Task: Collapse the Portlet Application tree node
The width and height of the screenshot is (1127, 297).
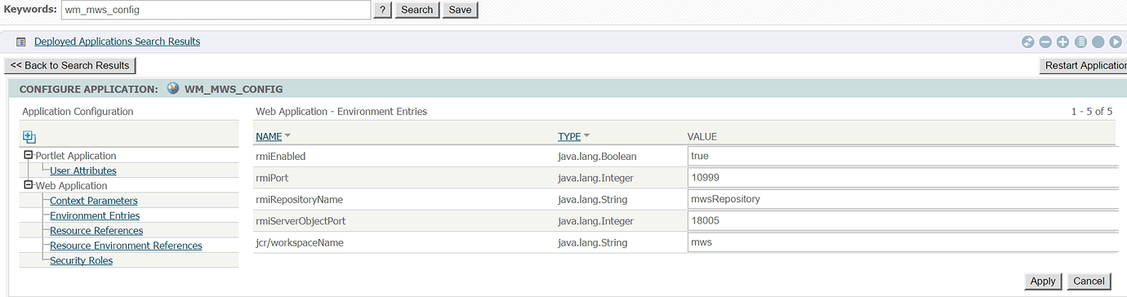Action: pos(29,155)
